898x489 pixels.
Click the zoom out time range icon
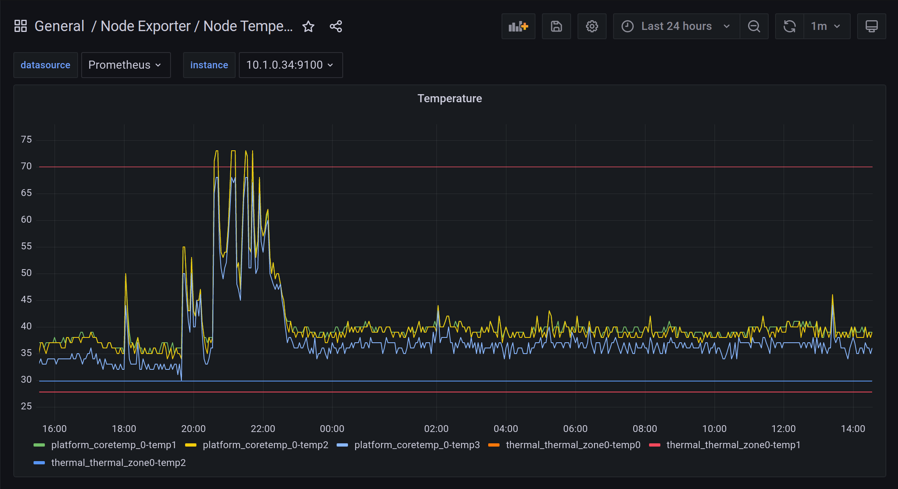[x=754, y=26]
